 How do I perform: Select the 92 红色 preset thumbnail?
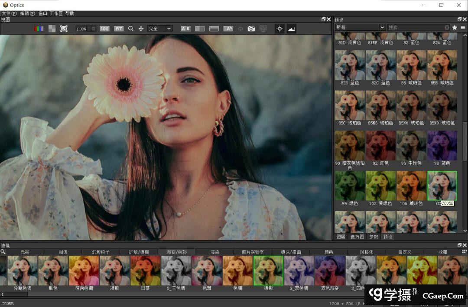(x=380, y=146)
